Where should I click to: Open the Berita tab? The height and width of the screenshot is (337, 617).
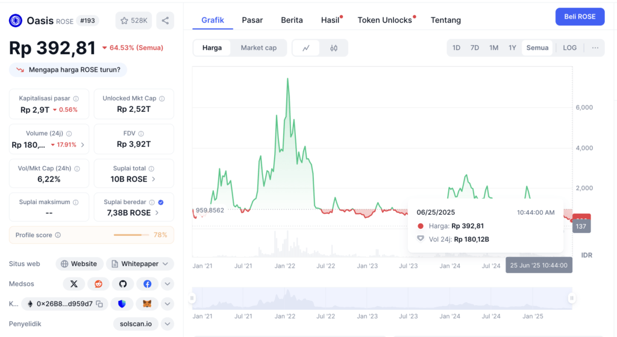(292, 20)
